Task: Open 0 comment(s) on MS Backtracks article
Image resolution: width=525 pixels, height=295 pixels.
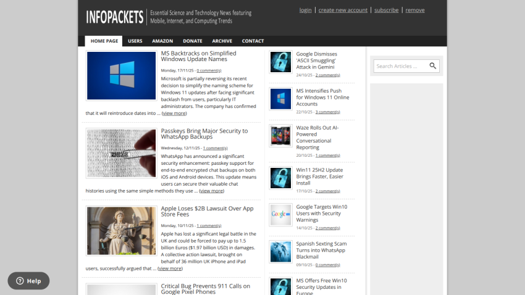Action: [x=209, y=70]
